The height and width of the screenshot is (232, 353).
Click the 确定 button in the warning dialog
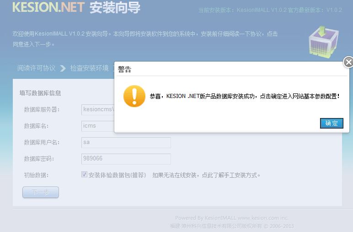332,123
